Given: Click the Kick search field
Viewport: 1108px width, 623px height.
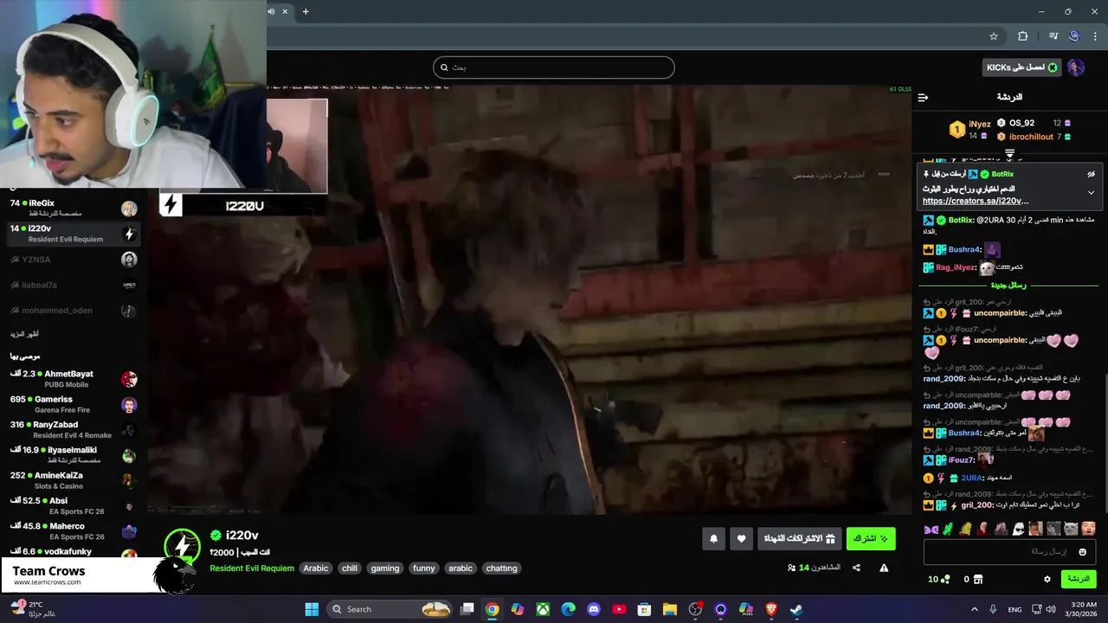Looking at the screenshot, I should tap(554, 67).
